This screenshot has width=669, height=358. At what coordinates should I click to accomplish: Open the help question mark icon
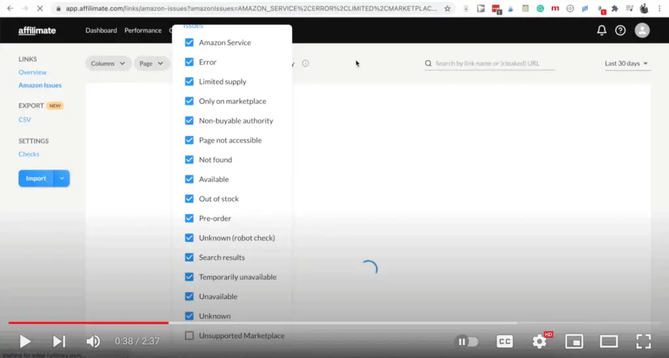(621, 30)
